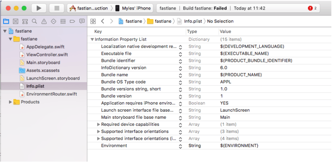Select the $(EXECUTABLE_NAME) value cell

tap(244, 54)
